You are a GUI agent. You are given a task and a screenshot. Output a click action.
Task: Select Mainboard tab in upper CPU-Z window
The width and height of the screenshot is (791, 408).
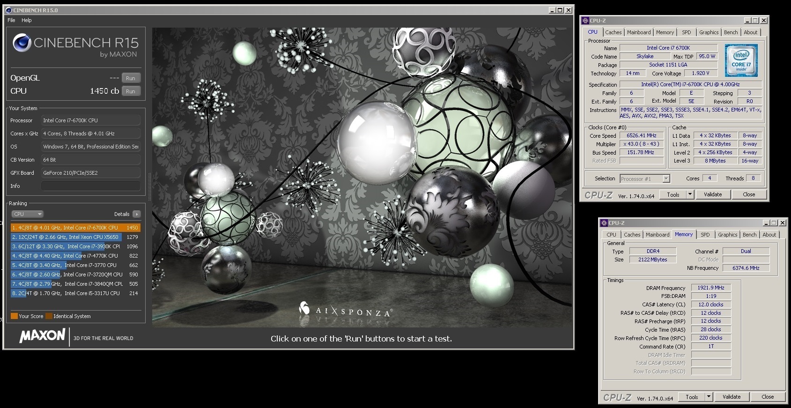pyautogui.click(x=639, y=32)
